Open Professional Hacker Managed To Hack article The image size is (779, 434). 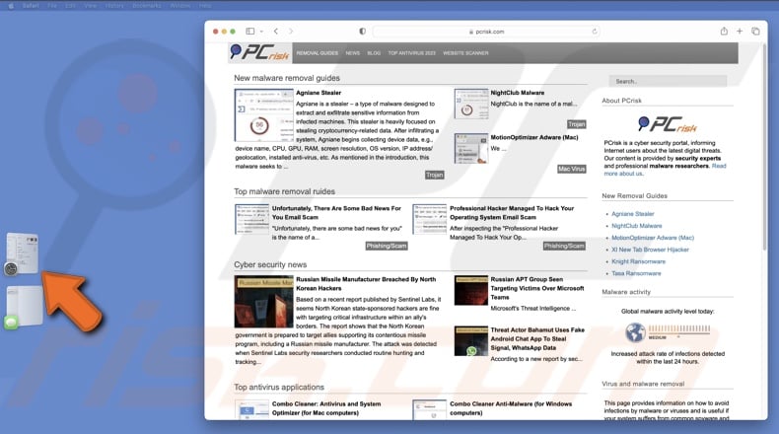coord(512,213)
